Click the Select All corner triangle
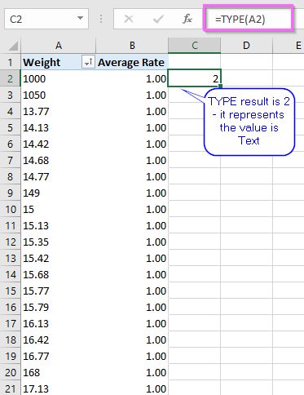Image resolution: width=304 pixels, height=395 pixels. pos(13,46)
